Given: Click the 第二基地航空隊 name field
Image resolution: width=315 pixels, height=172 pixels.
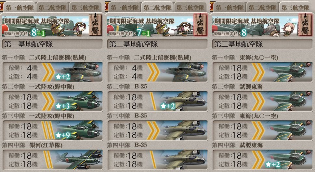Looking at the screenshot, I should pyautogui.click(x=157, y=44).
